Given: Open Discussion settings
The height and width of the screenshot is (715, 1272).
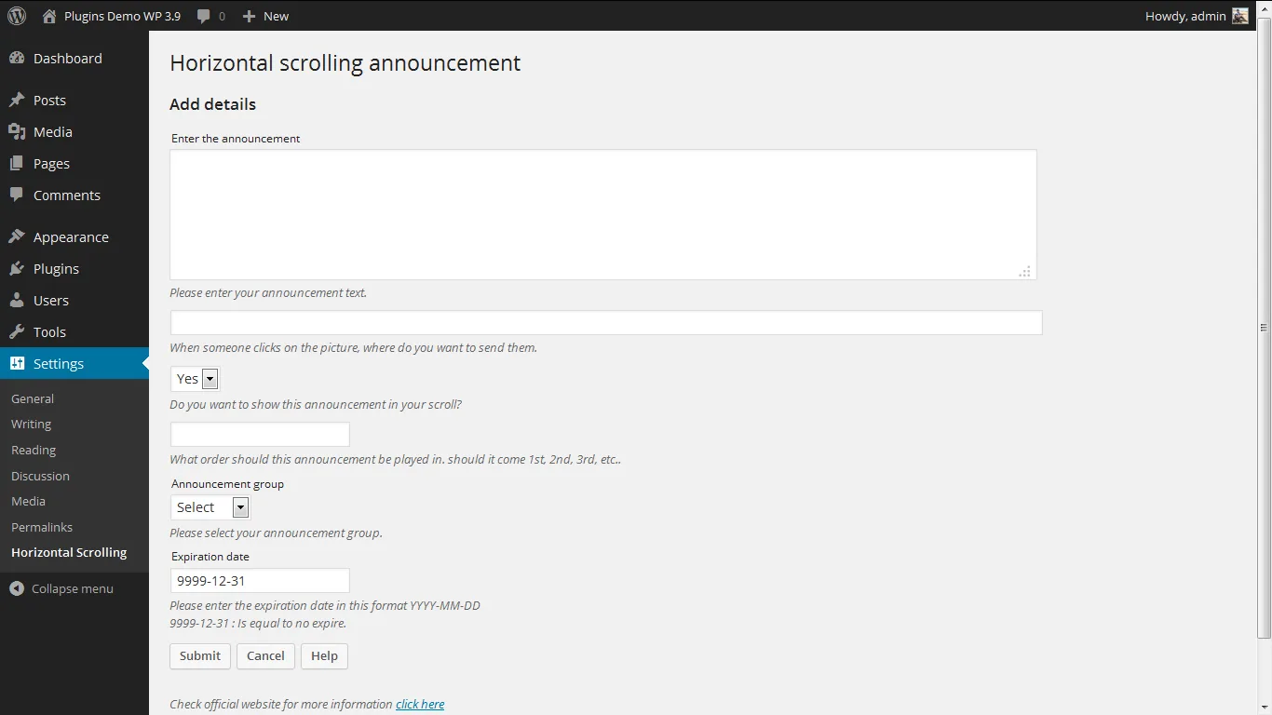Looking at the screenshot, I should (x=40, y=476).
